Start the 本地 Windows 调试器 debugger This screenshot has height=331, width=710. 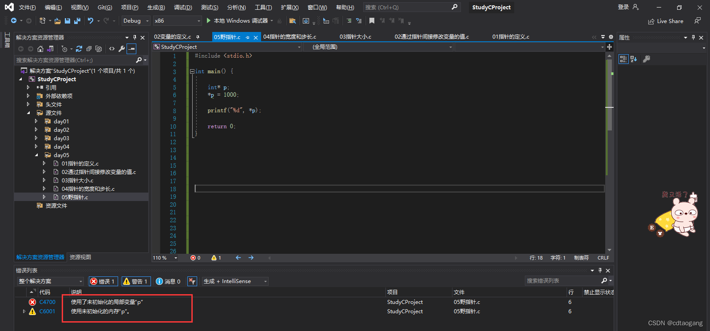point(237,21)
